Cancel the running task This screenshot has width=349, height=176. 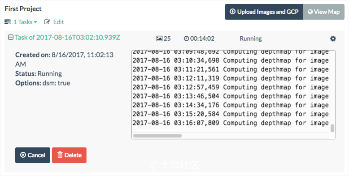click(x=33, y=155)
